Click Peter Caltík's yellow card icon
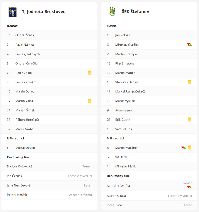 click(x=89, y=73)
